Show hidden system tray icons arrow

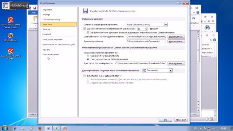[201, 128]
